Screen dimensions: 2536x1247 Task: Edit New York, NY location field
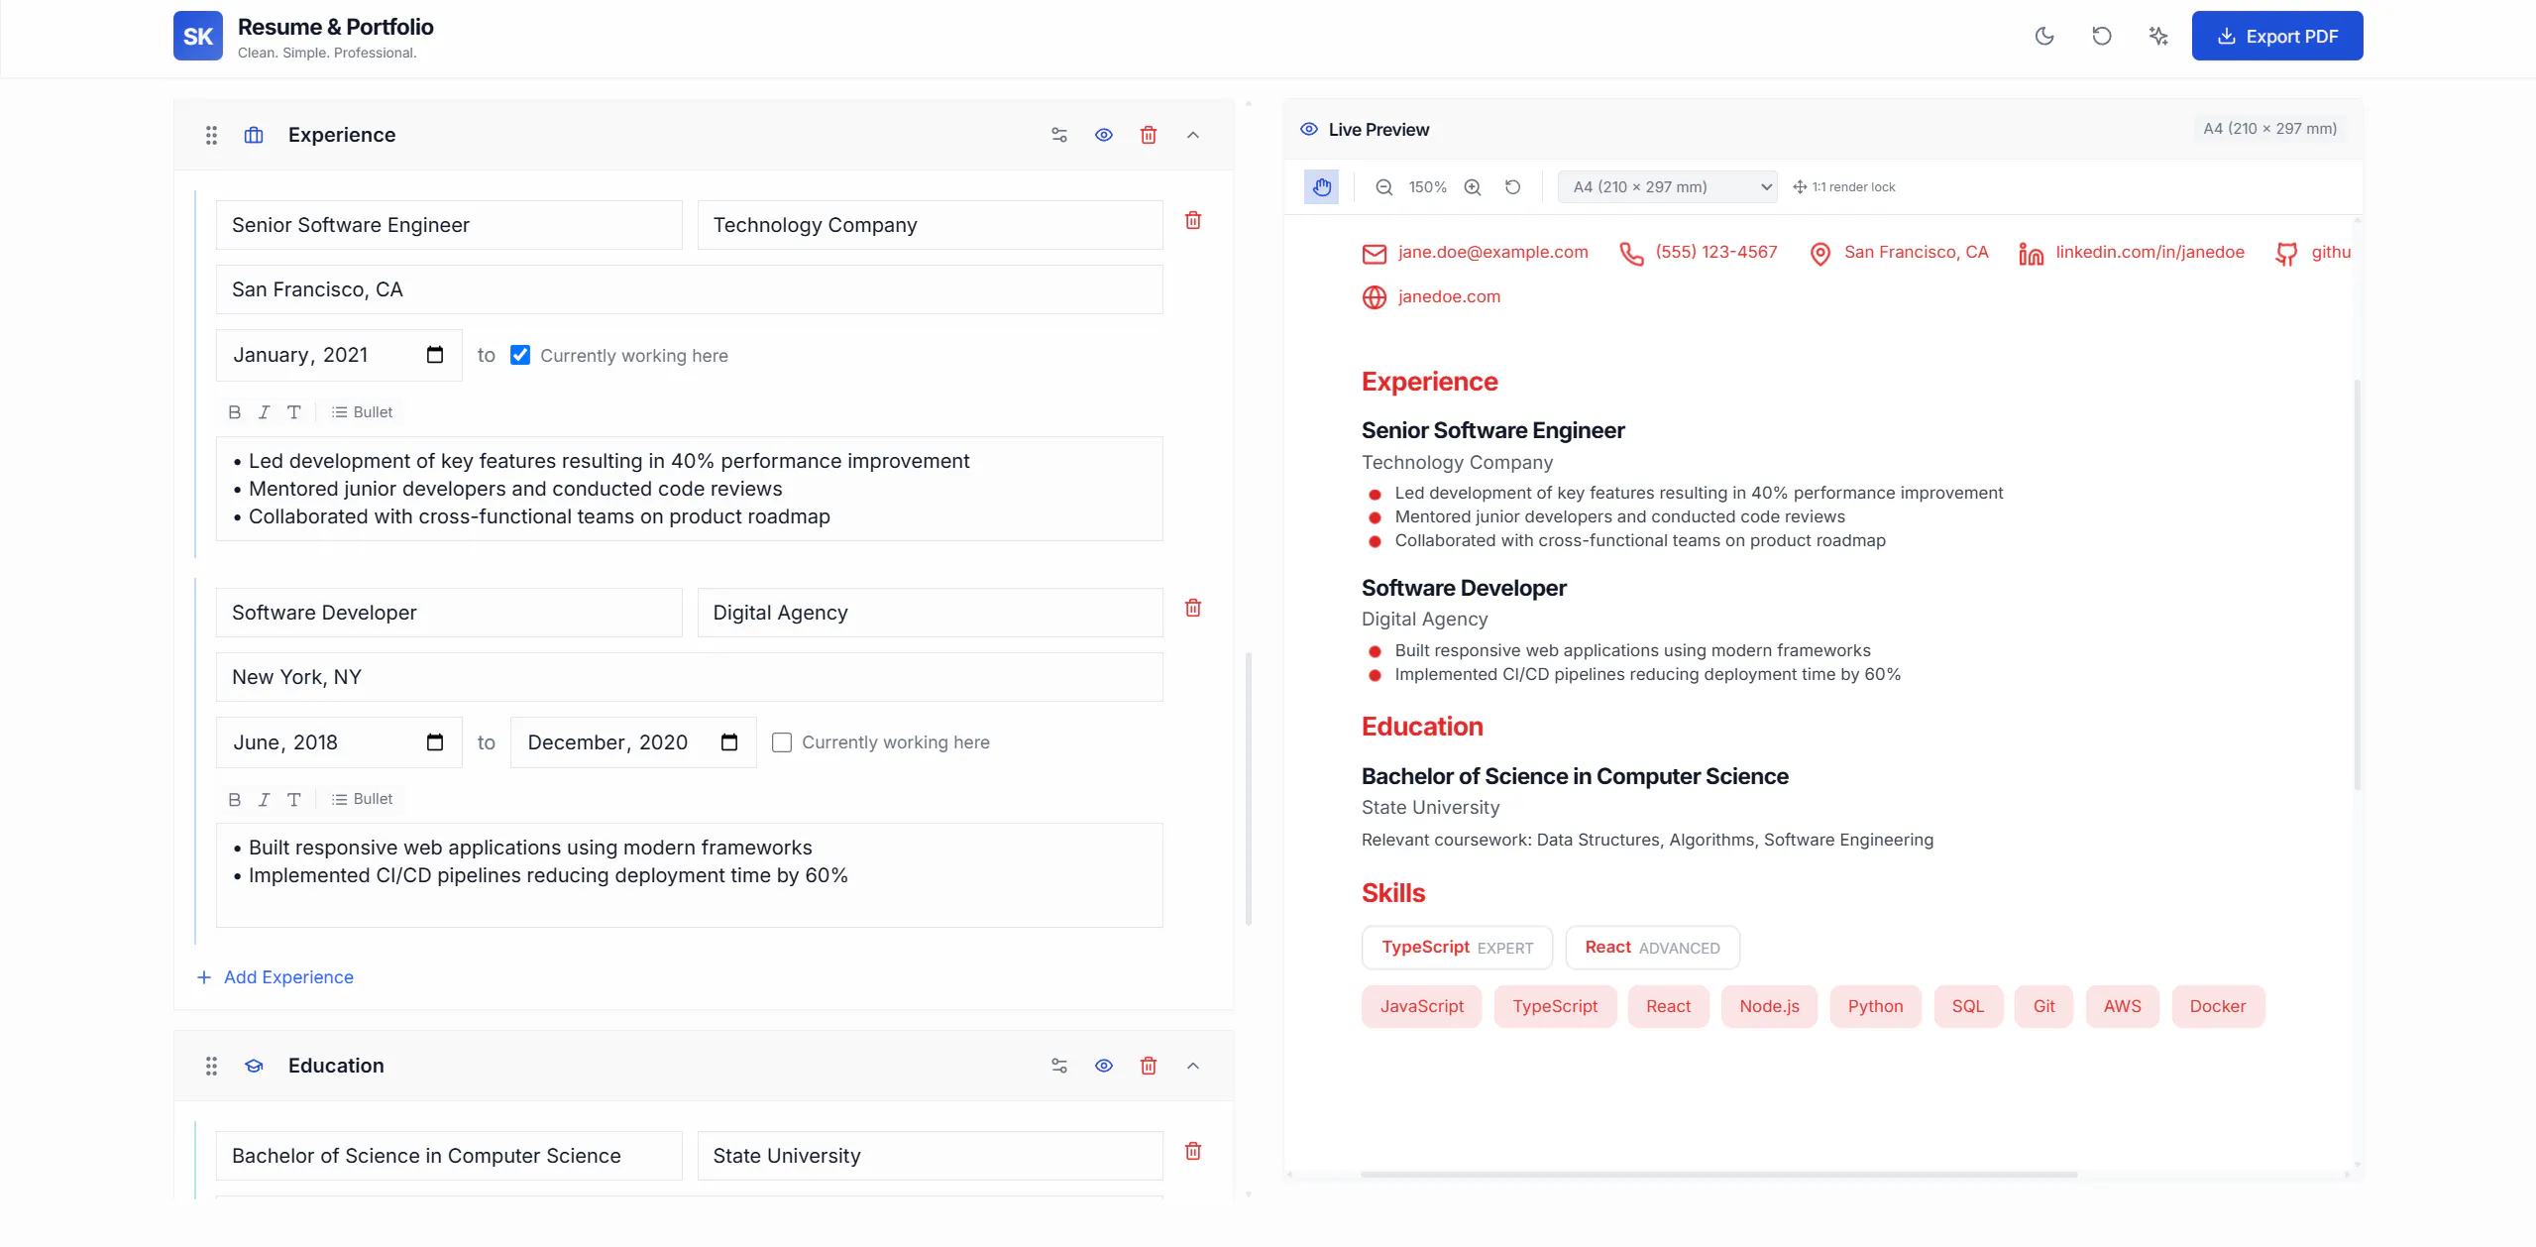tap(689, 677)
